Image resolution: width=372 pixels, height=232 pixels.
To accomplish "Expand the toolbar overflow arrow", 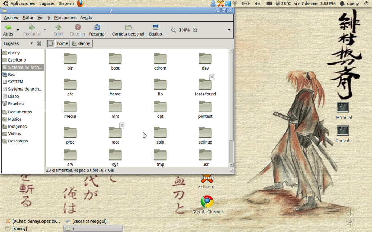I will (229, 30).
